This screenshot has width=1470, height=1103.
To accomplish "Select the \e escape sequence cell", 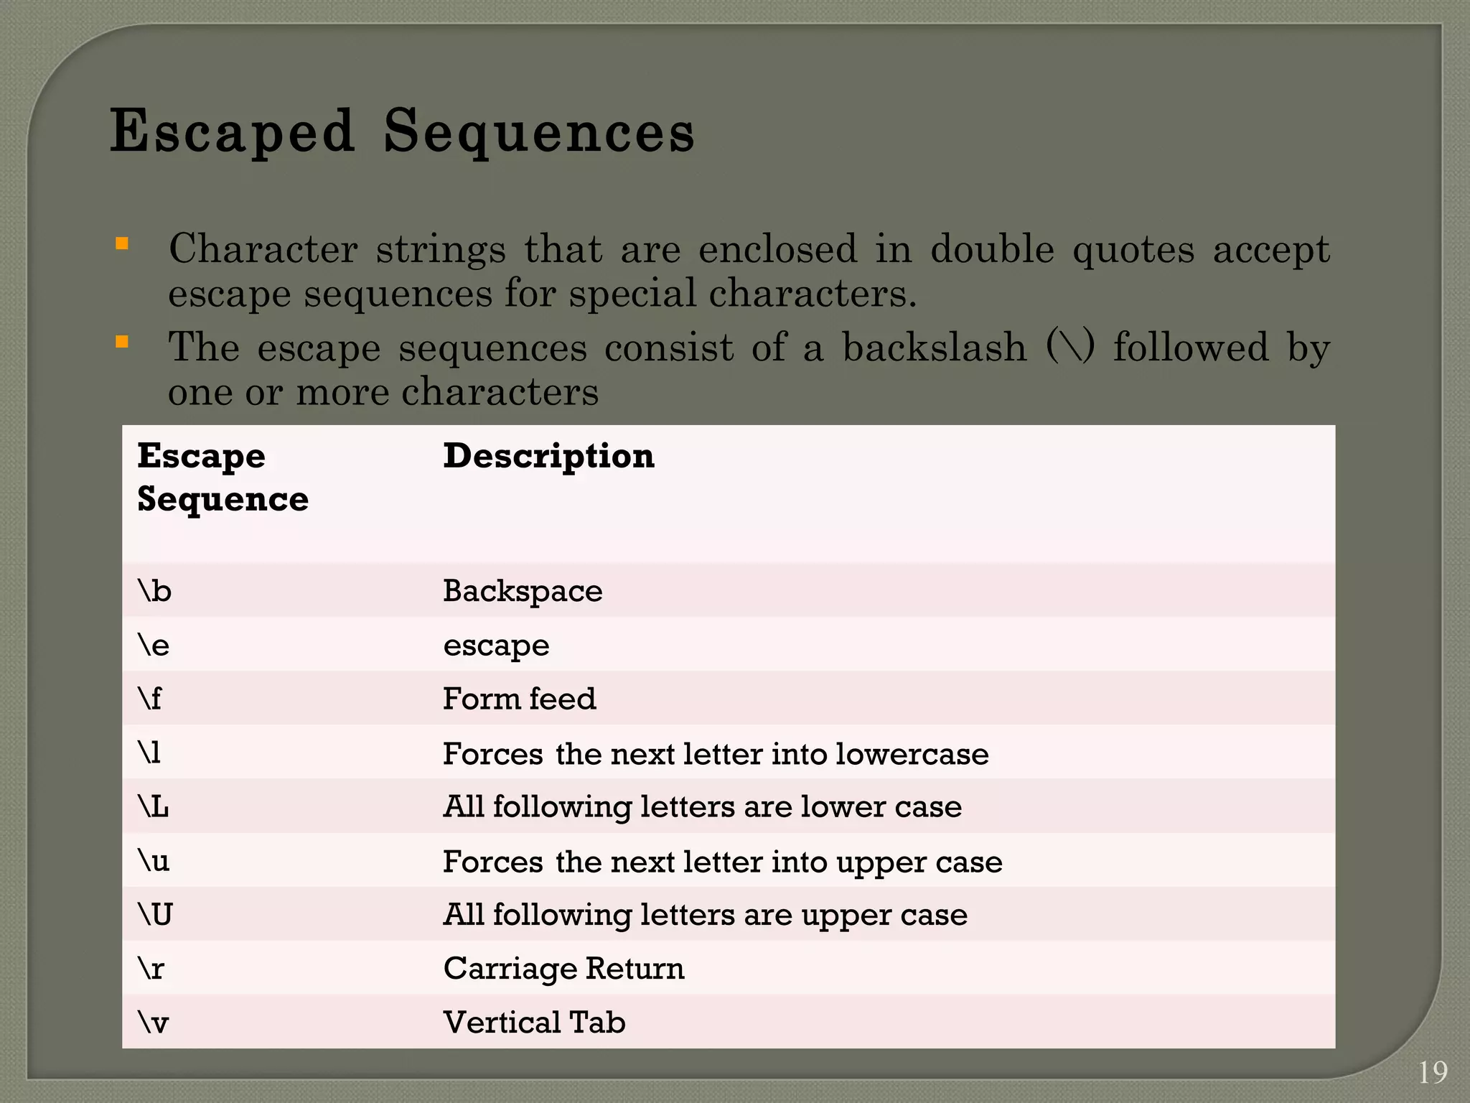I will pos(154,645).
